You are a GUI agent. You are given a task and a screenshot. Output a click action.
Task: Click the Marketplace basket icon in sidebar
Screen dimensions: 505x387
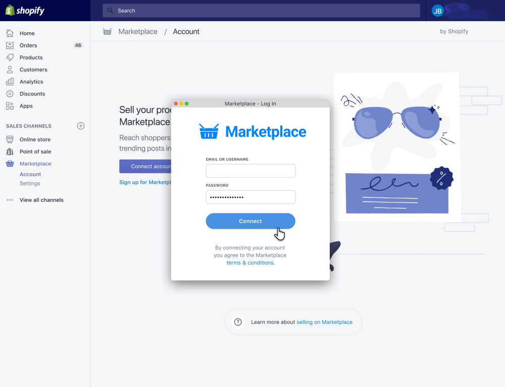click(10, 164)
